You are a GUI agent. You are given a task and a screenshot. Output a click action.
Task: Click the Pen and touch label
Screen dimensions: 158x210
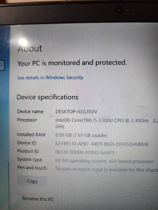click(x=32, y=168)
